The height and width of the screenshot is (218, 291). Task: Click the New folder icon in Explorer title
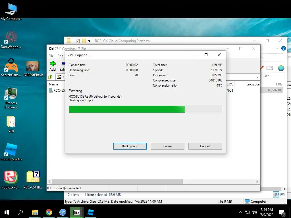[x=84, y=41]
